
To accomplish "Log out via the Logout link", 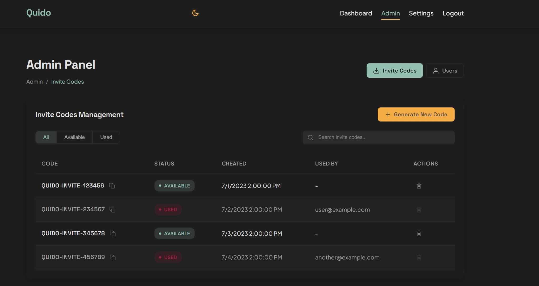I will (453, 13).
